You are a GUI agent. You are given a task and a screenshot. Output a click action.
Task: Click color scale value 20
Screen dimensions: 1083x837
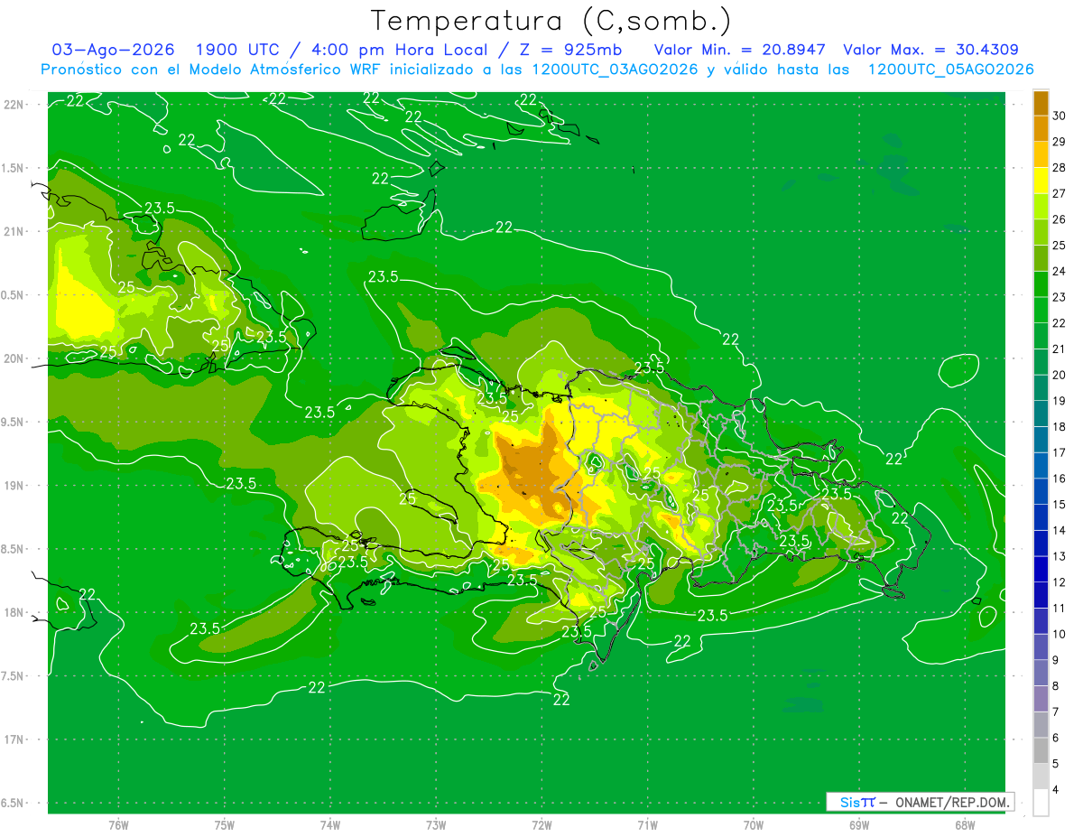tap(1060, 375)
